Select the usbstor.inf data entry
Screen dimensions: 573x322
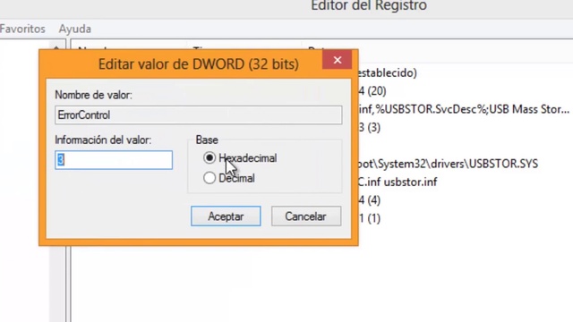pyautogui.click(x=398, y=182)
